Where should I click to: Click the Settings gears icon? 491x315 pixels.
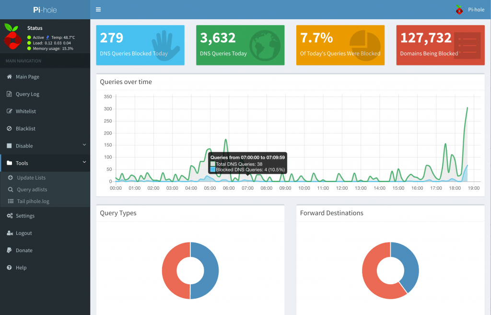click(x=10, y=216)
